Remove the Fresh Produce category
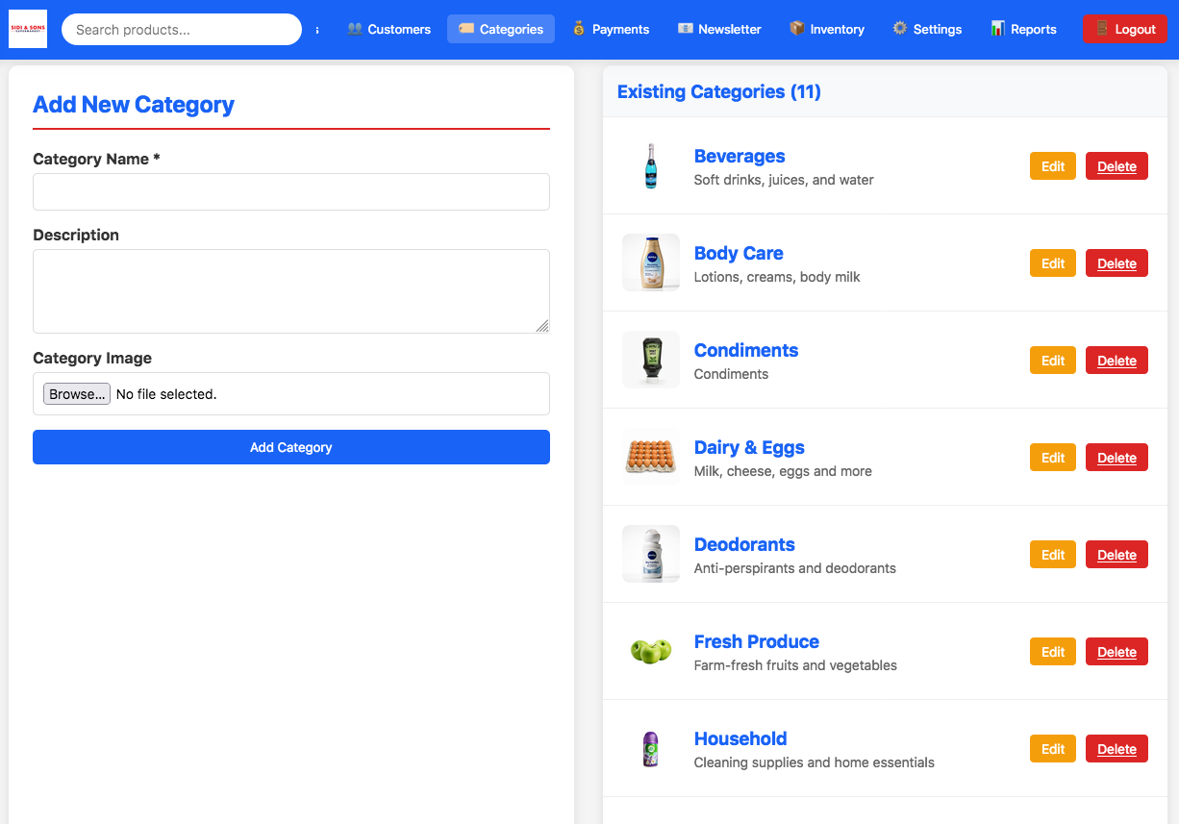Image resolution: width=1179 pixels, height=824 pixels. (x=1116, y=652)
